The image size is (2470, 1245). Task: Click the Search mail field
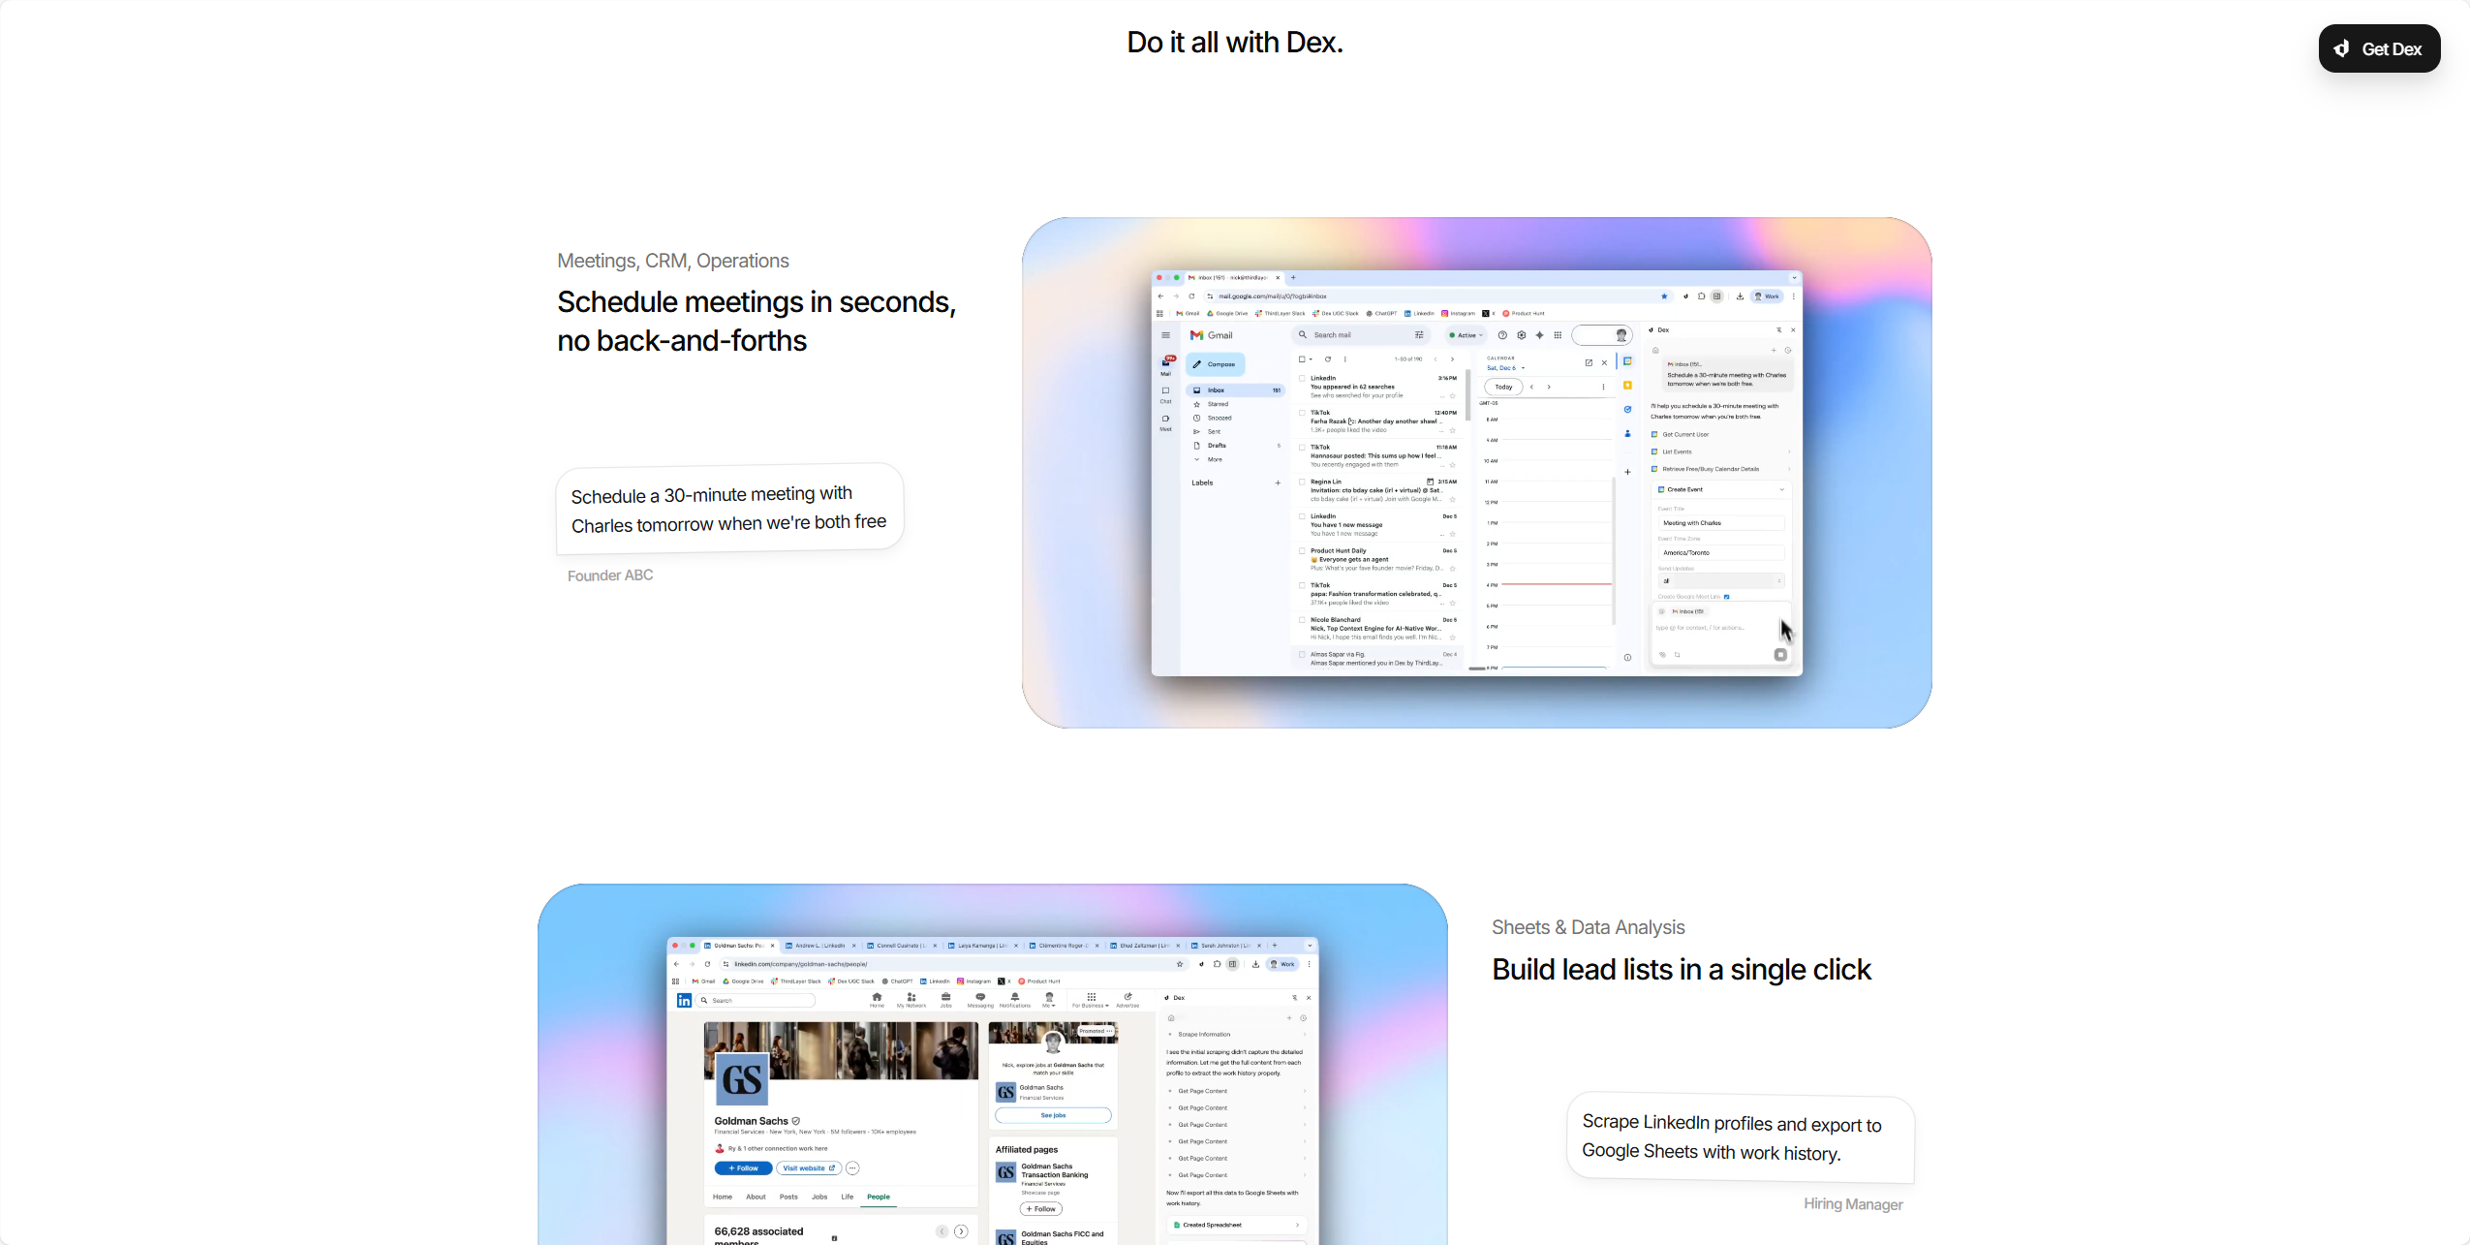point(1361,335)
